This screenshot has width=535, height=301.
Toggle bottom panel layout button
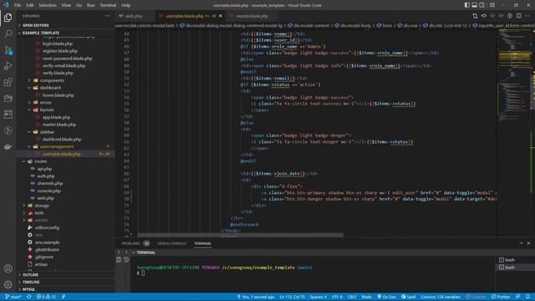coord(474,5)
